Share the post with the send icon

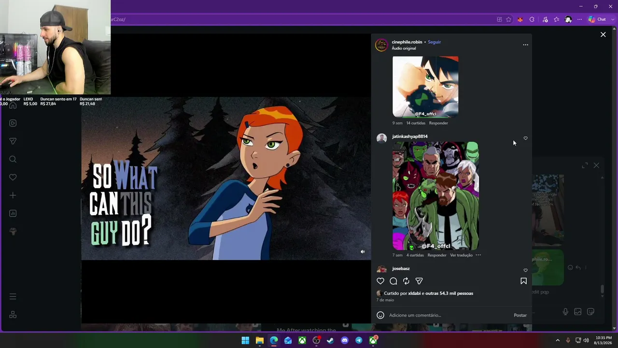click(x=419, y=281)
